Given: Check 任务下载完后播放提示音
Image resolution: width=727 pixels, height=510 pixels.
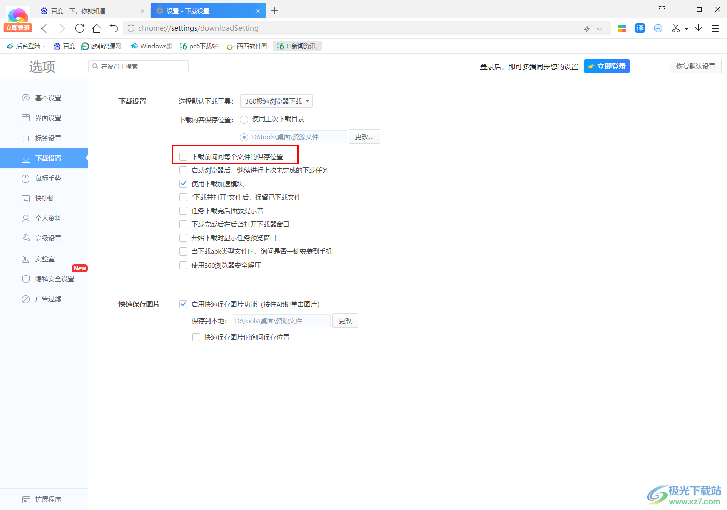Looking at the screenshot, I should pyautogui.click(x=183, y=211).
